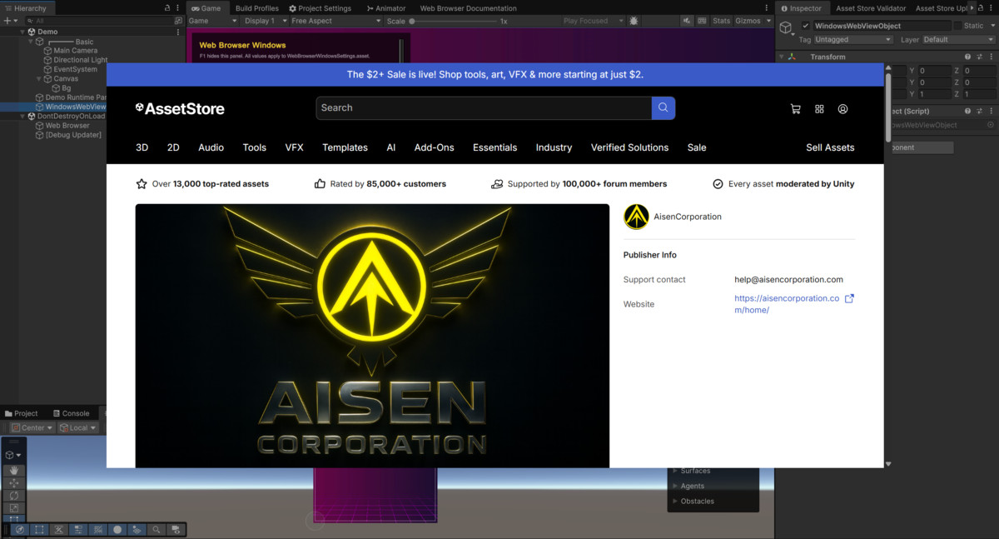This screenshot has width=999, height=539.
Task: Switch to the Animator tab
Action: click(386, 8)
